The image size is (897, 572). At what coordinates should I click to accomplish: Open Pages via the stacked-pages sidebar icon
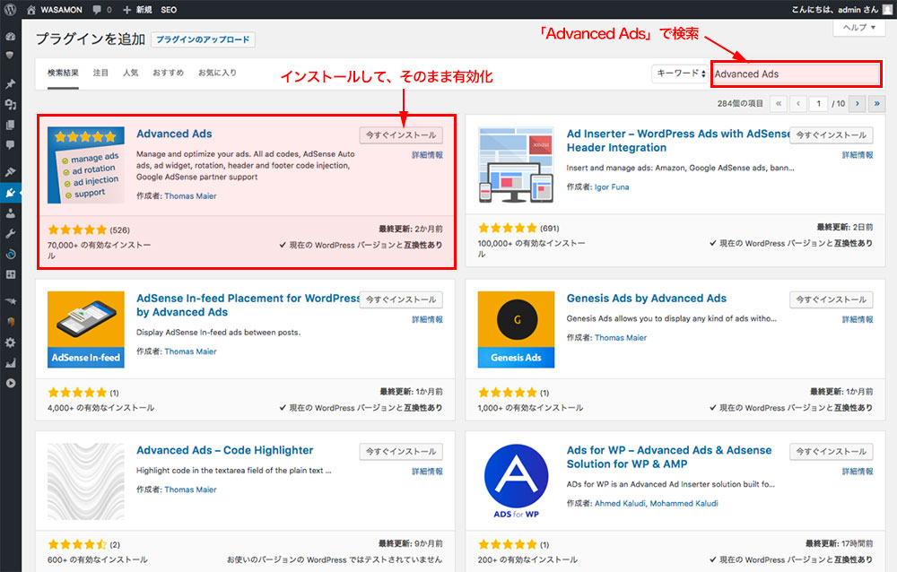point(10,125)
